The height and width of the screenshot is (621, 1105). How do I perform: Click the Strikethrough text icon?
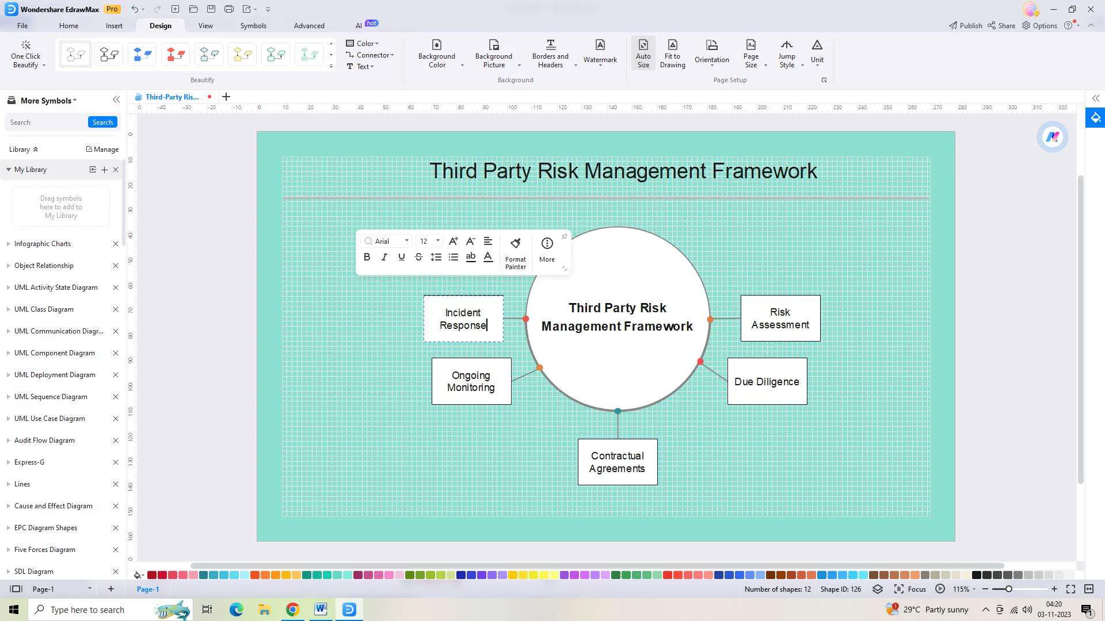pos(418,257)
